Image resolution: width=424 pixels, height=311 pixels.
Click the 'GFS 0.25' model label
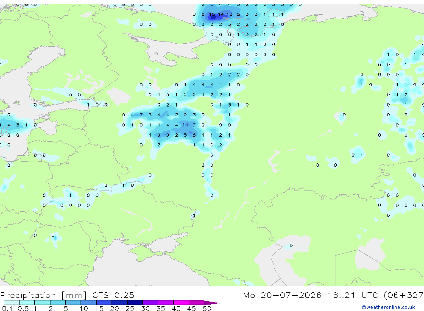[x=113, y=295]
